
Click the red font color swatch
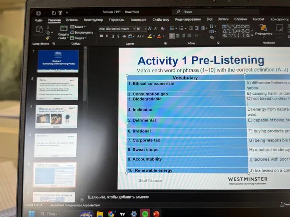159,36
